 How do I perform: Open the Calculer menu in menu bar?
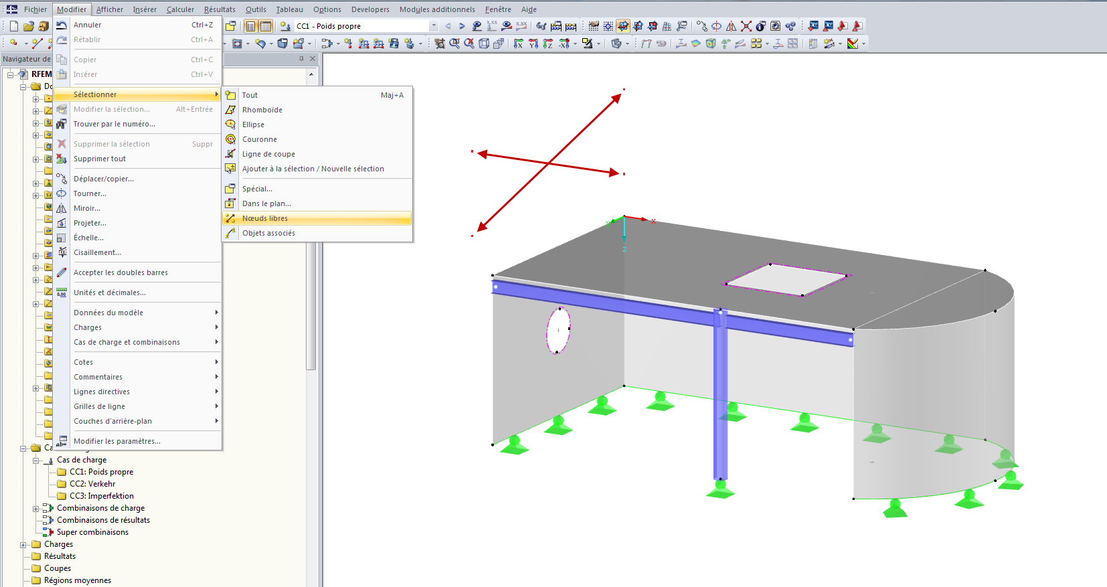coord(180,9)
